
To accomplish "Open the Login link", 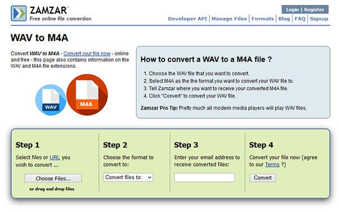I will click(292, 10).
